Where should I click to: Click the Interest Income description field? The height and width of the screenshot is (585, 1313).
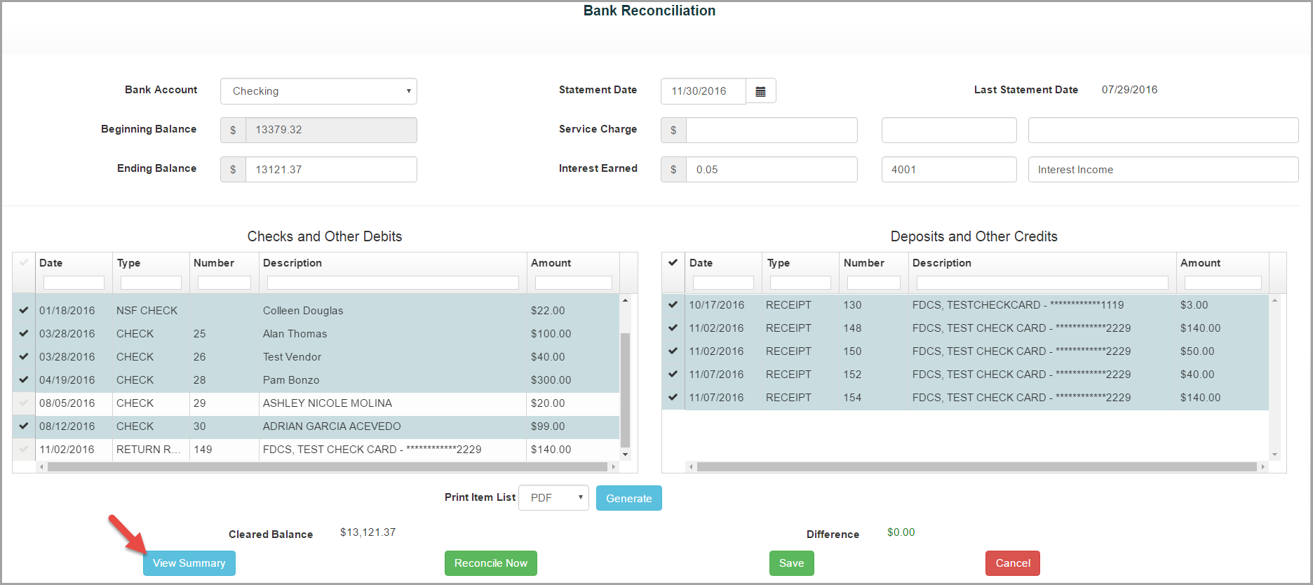pyautogui.click(x=1163, y=170)
